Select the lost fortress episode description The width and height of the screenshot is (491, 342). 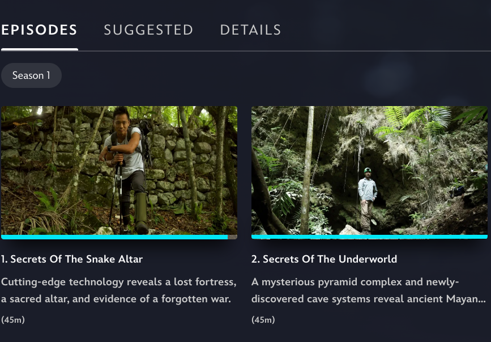point(119,290)
